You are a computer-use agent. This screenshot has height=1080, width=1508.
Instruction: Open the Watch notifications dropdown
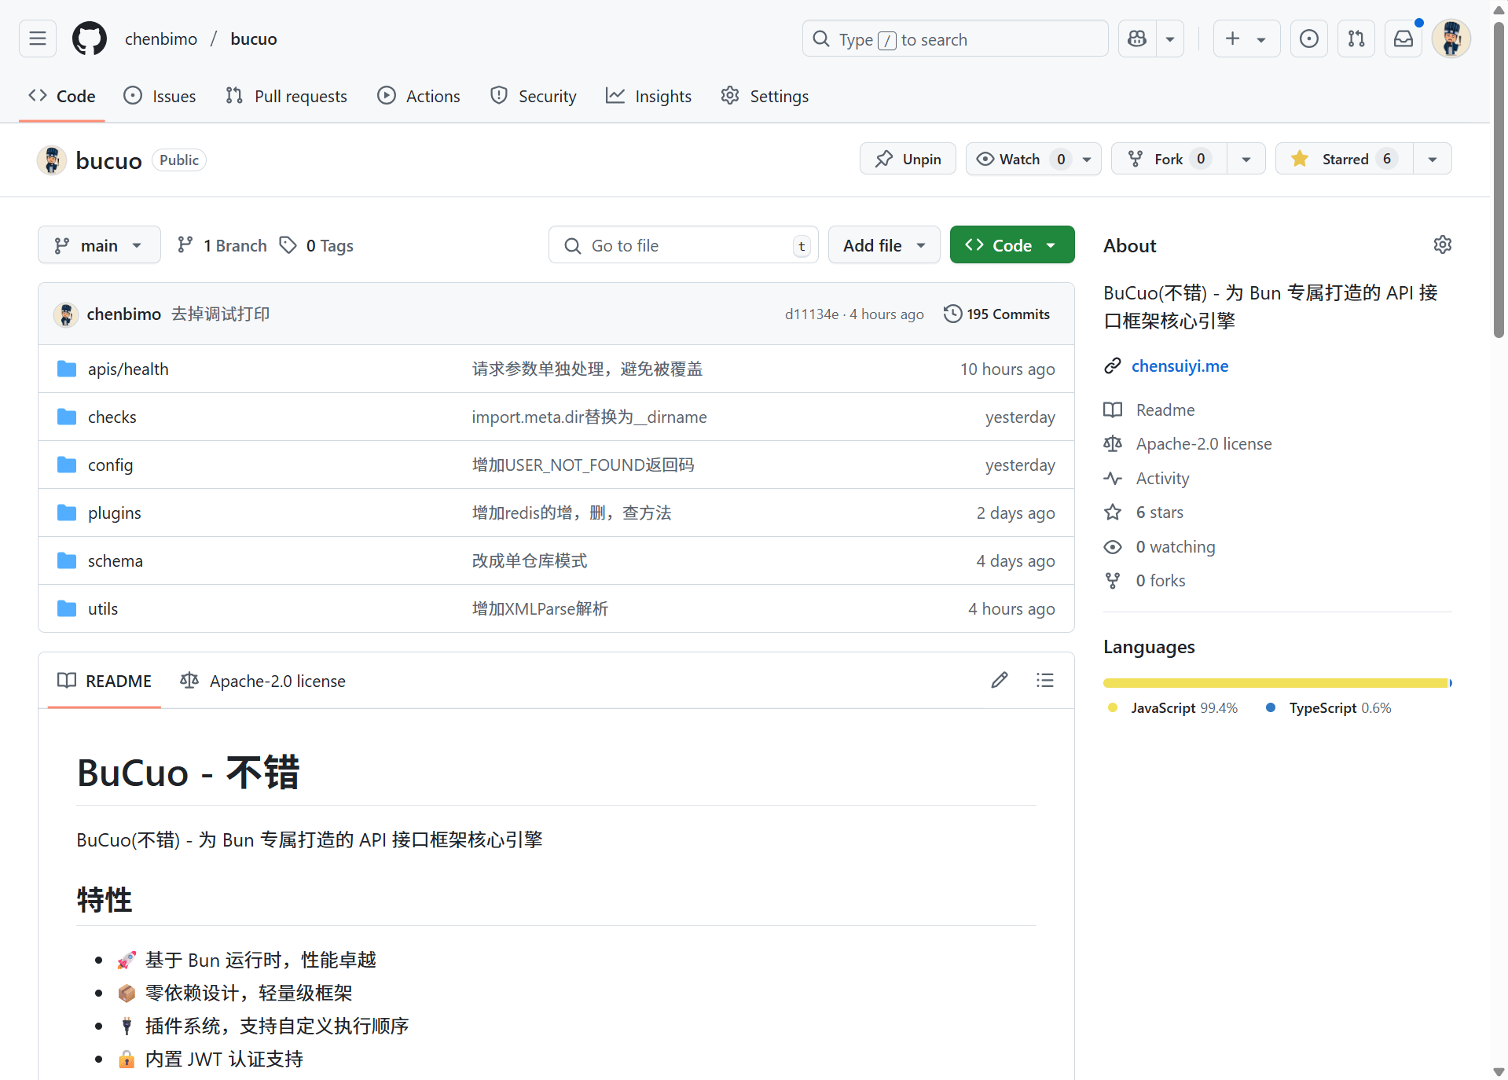1033,159
